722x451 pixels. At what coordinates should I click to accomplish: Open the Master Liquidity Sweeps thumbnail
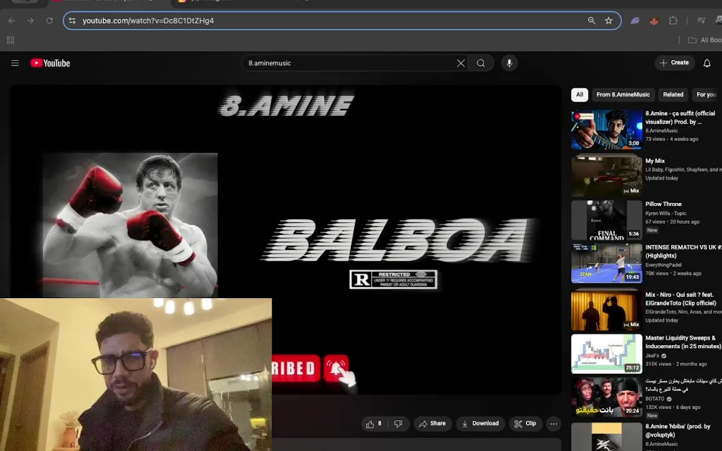pos(607,354)
